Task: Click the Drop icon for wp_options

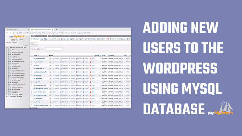Action: click(90, 75)
